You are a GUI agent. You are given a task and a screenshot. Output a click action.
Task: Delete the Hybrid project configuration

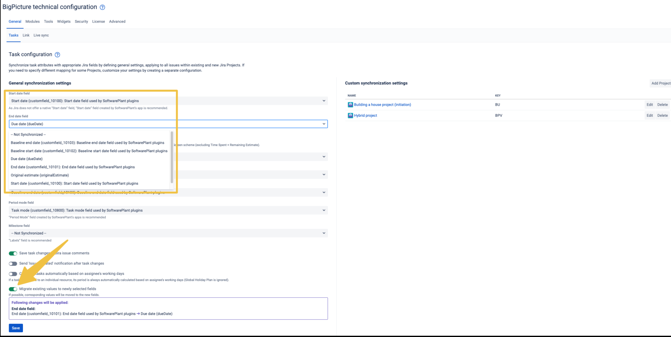[x=663, y=115]
